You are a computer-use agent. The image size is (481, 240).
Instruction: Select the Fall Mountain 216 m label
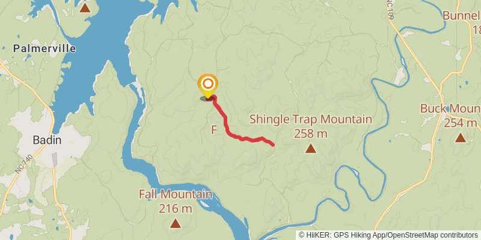(176, 201)
